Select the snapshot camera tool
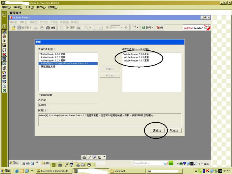Viewport: 232px width, 174px height. 78,28
